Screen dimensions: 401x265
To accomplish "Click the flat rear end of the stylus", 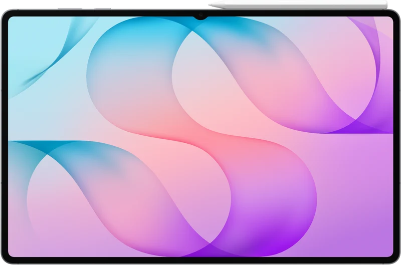I will 385,5.
